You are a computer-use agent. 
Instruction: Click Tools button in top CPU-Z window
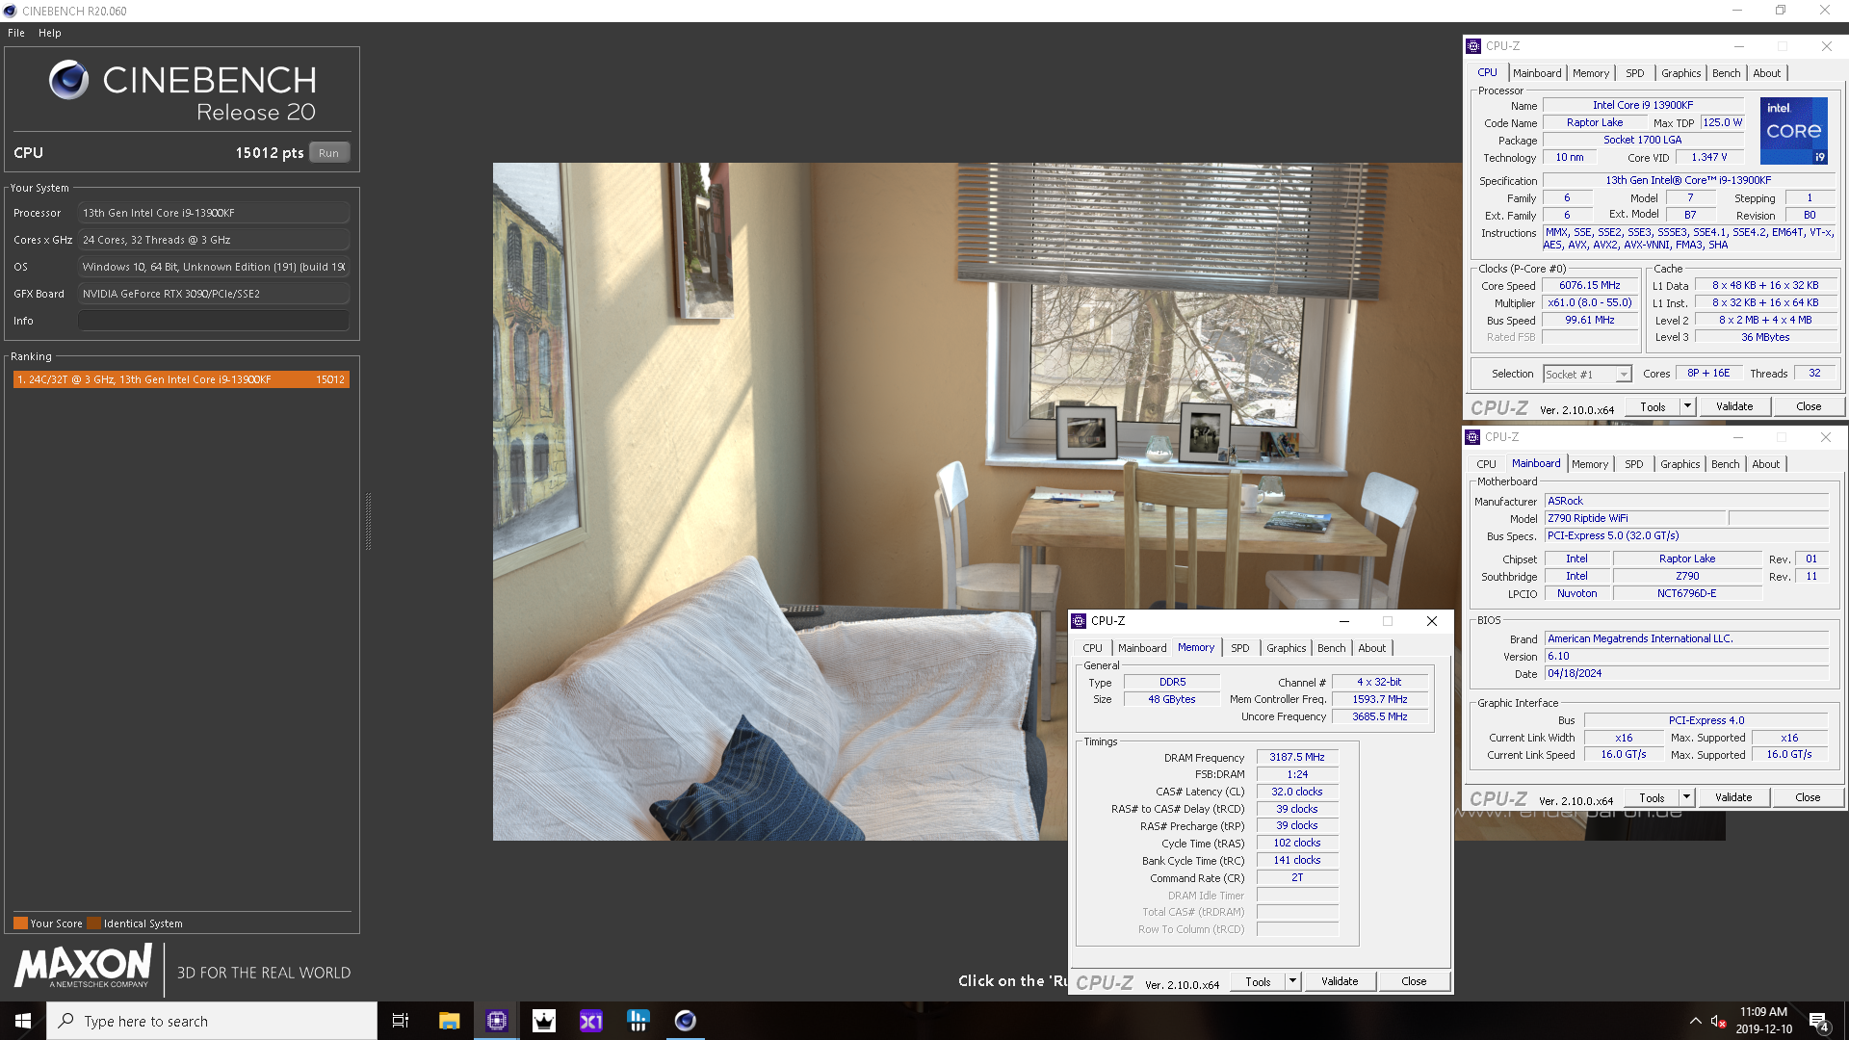(1653, 406)
